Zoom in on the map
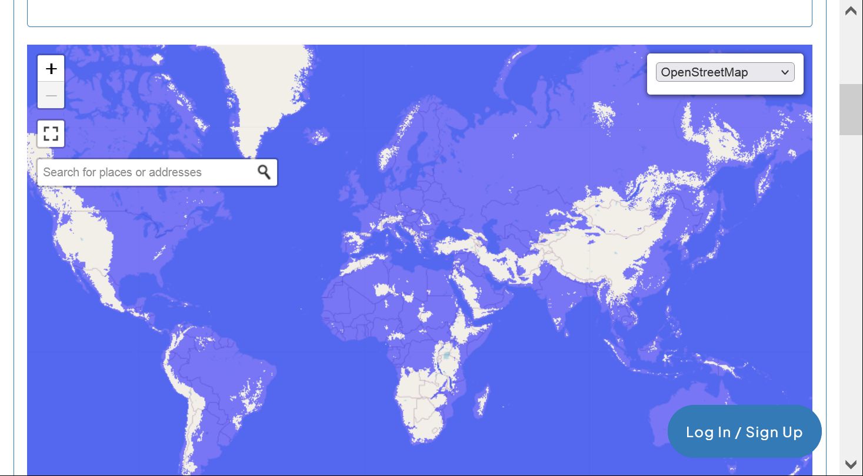The width and height of the screenshot is (863, 476). pyautogui.click(x=51, y=69)
